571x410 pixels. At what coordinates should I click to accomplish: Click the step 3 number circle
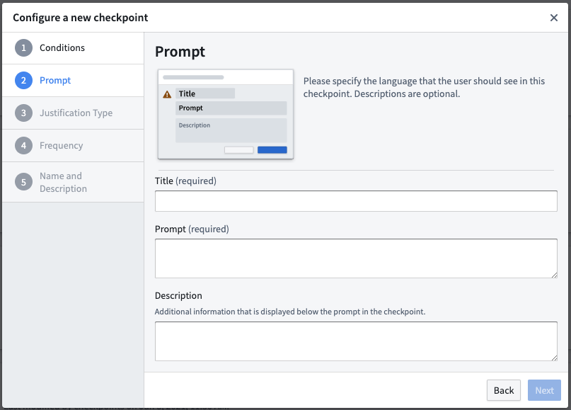click(x=23, y=113)
